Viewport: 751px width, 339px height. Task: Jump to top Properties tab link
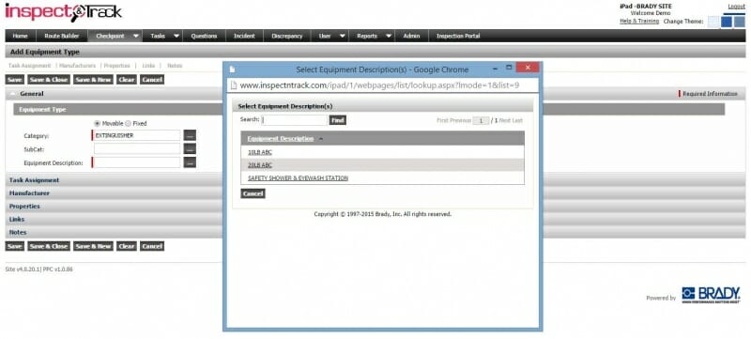pos(116,66)
